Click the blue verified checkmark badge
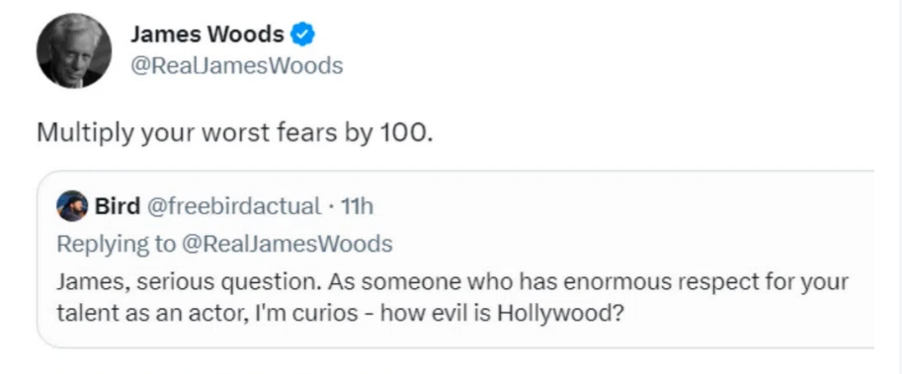The image size is (902, 374). tap(302, 36)
